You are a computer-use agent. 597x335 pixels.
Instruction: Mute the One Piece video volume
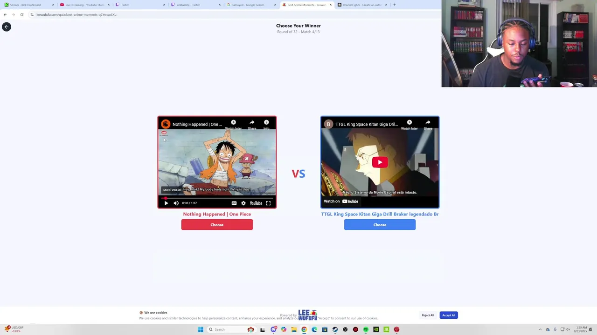[x=176, y=203]
